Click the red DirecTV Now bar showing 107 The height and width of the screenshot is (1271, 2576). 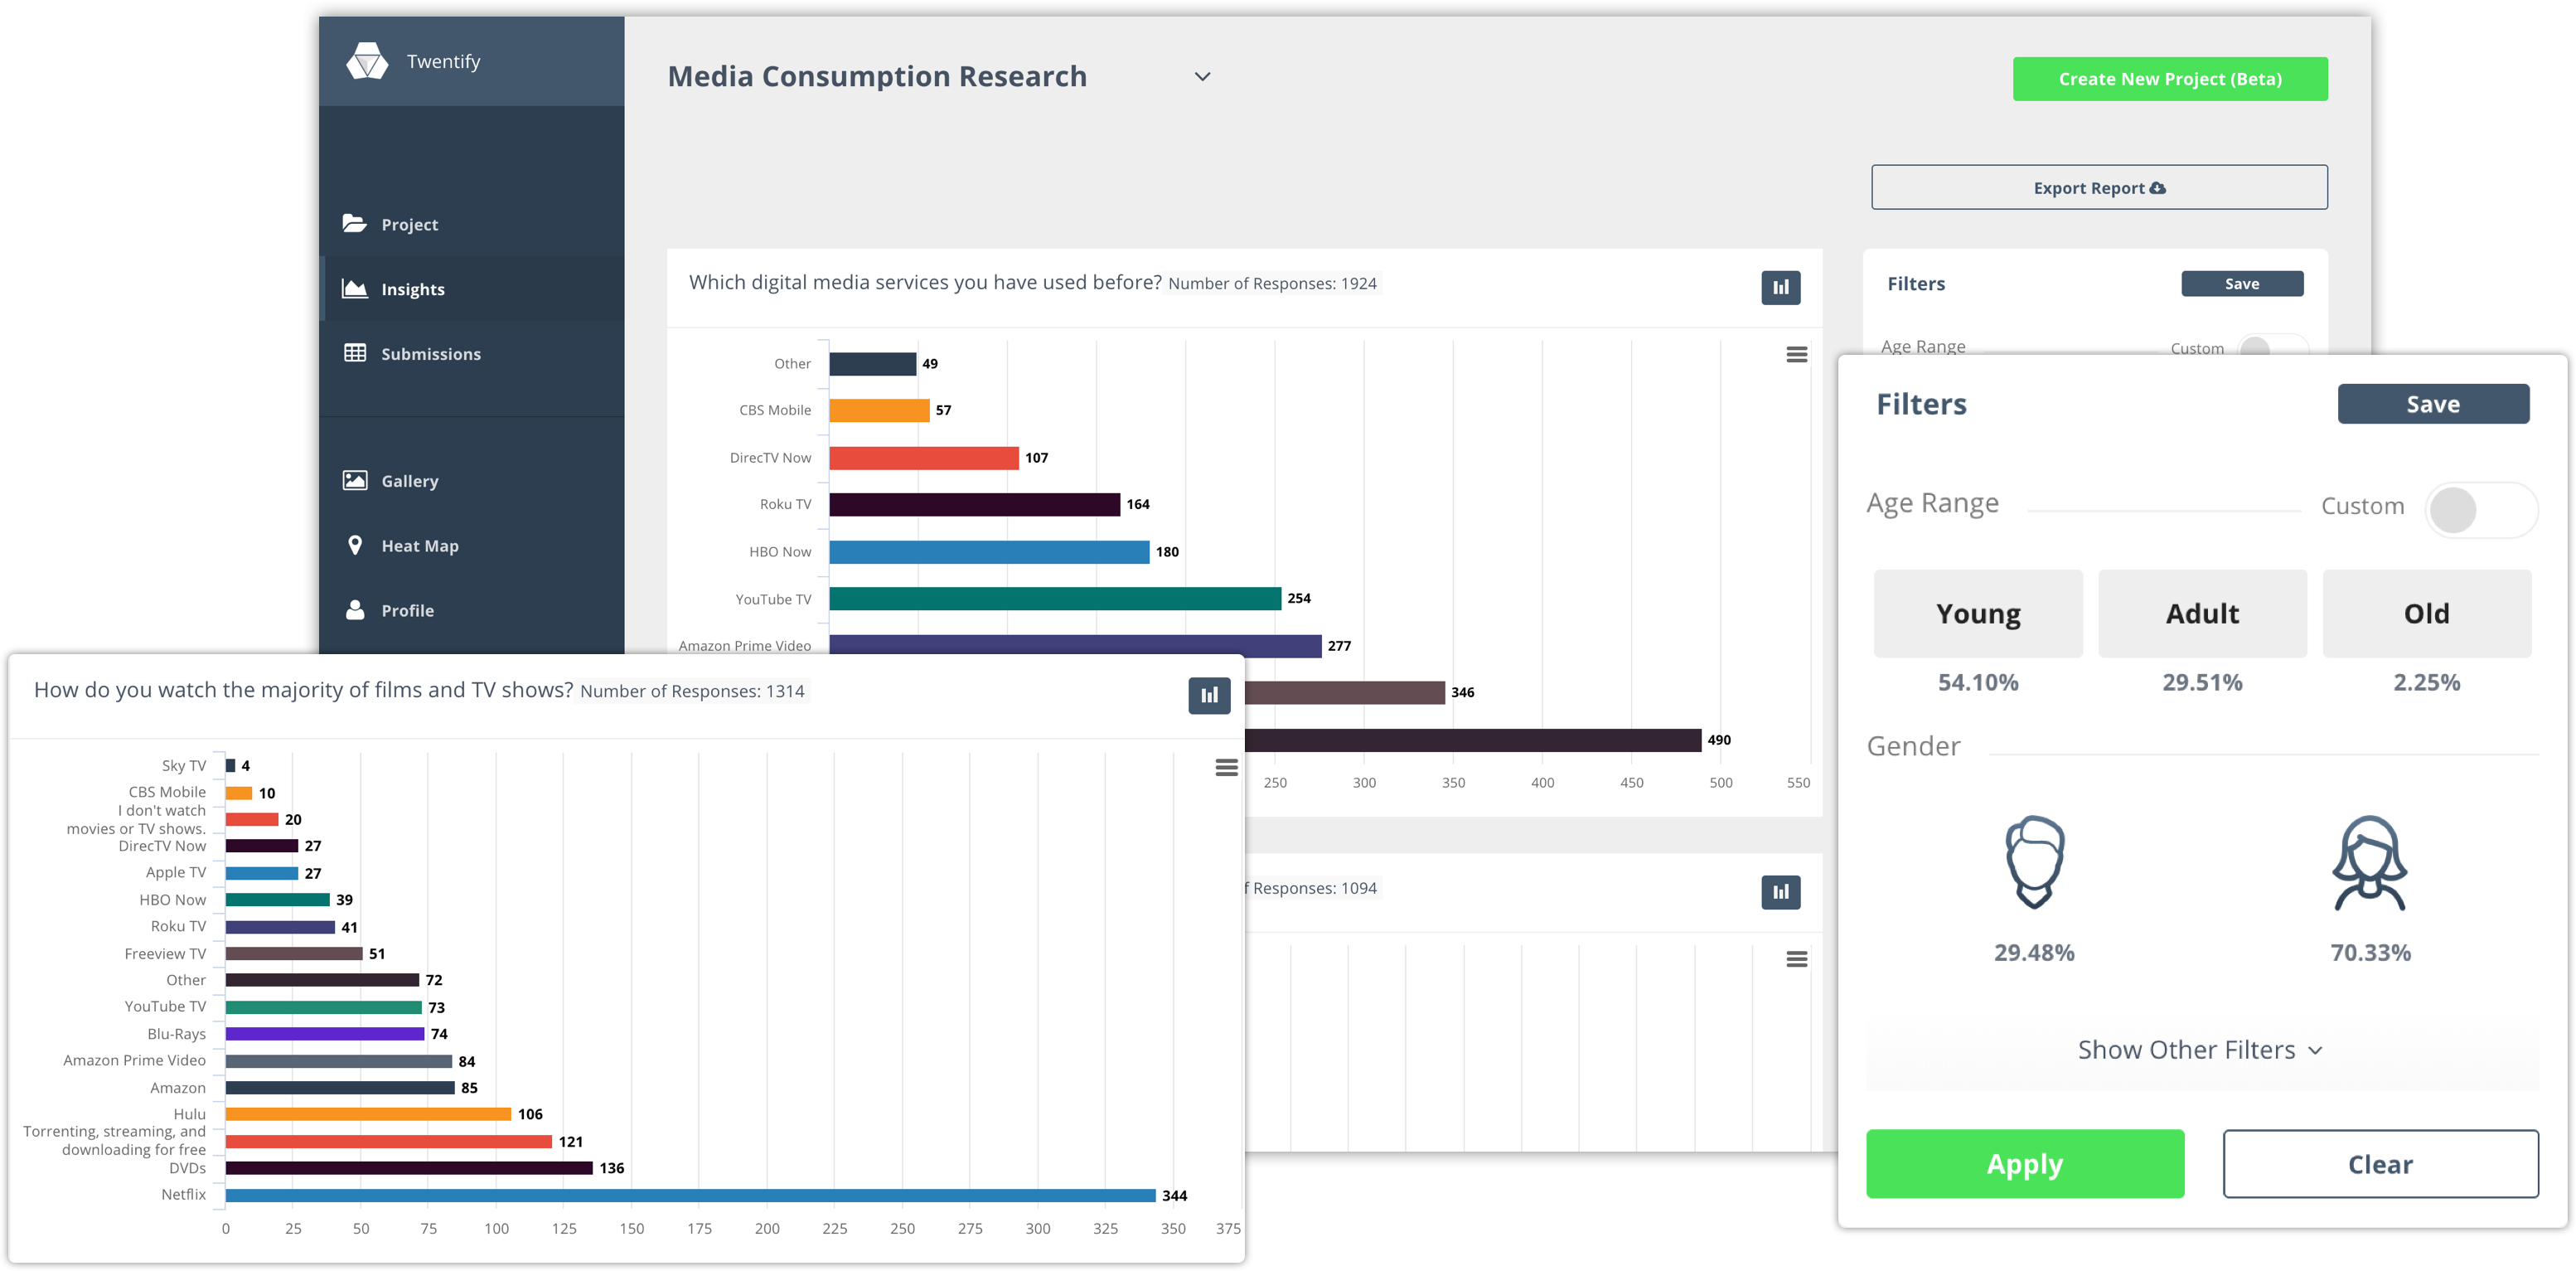pyautogui.click(x=924, y=457)
